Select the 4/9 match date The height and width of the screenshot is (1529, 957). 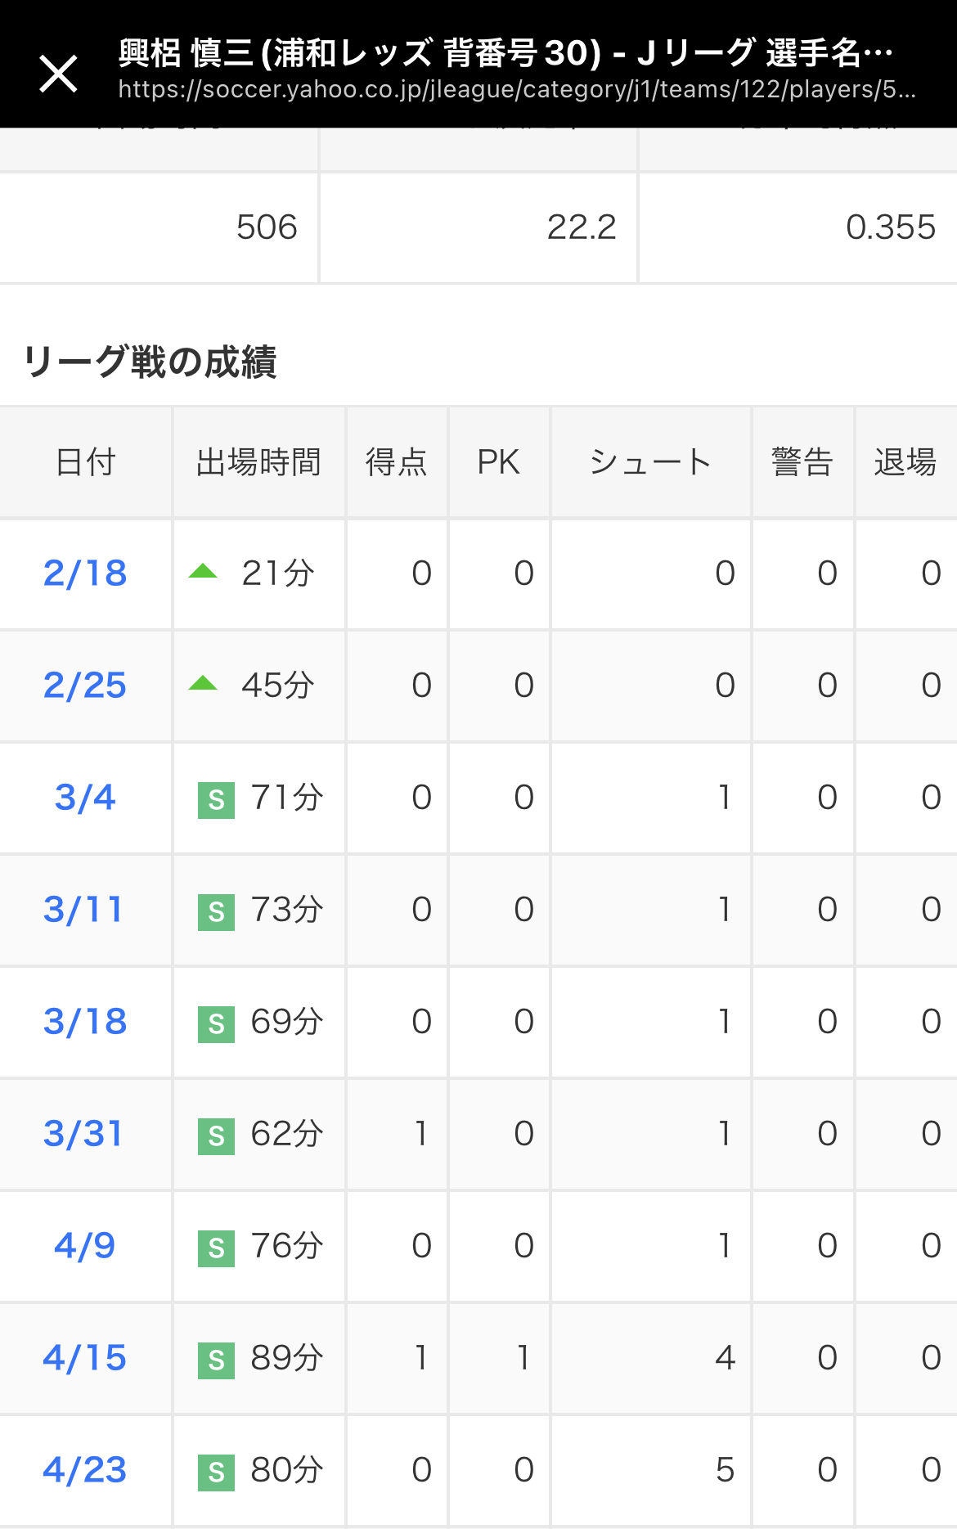85,1246
